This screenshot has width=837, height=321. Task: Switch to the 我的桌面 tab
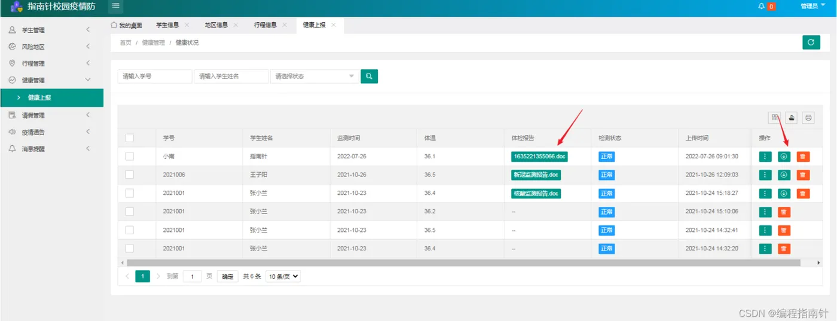pyautogui.click(x=127, y=25)
